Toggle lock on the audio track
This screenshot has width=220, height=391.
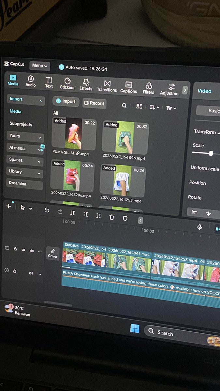[x=14, y=271]
